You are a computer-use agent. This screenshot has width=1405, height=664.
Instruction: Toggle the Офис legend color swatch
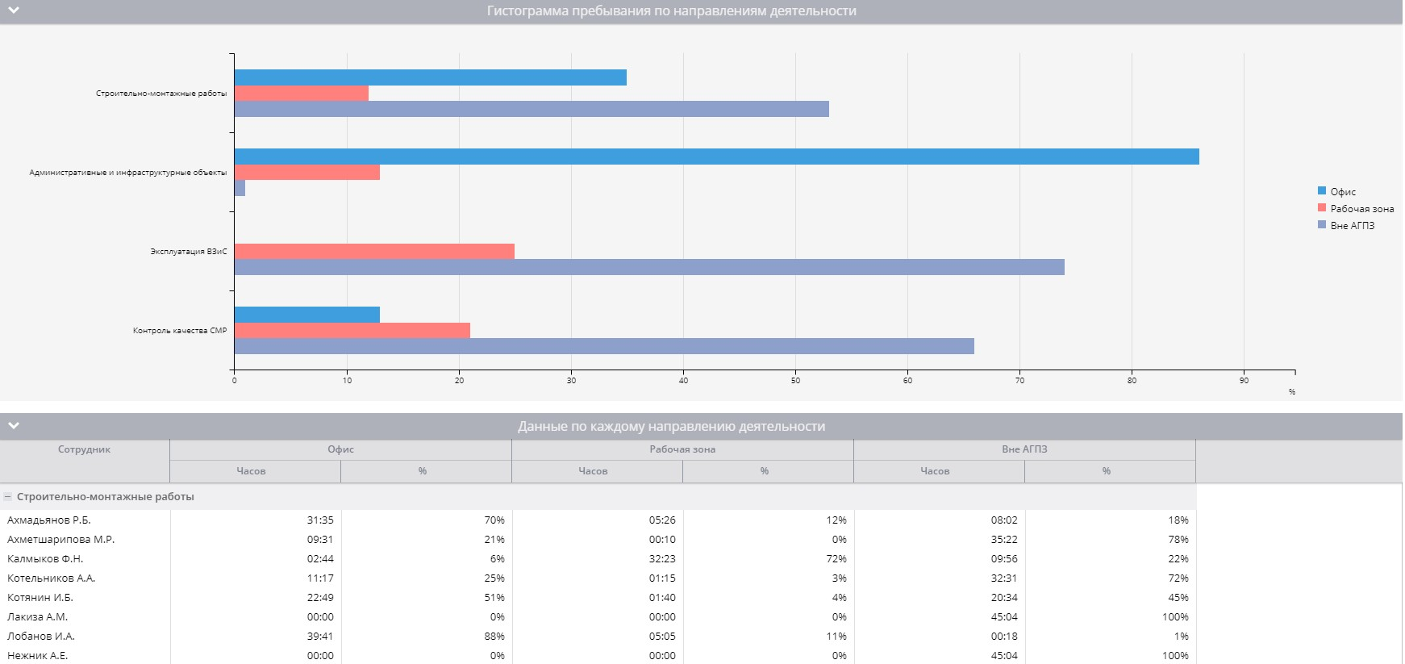pos(1322,191)
